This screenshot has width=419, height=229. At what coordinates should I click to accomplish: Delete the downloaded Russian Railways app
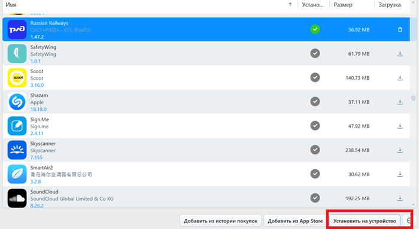click(x=400, y=29)
